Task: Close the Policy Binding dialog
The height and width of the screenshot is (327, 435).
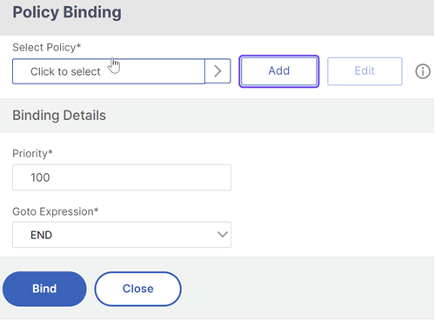Action: (x=137, y=289)
